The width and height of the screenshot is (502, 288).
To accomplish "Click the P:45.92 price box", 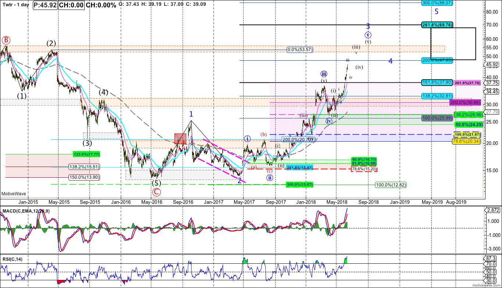I will (x=45, y=5).
